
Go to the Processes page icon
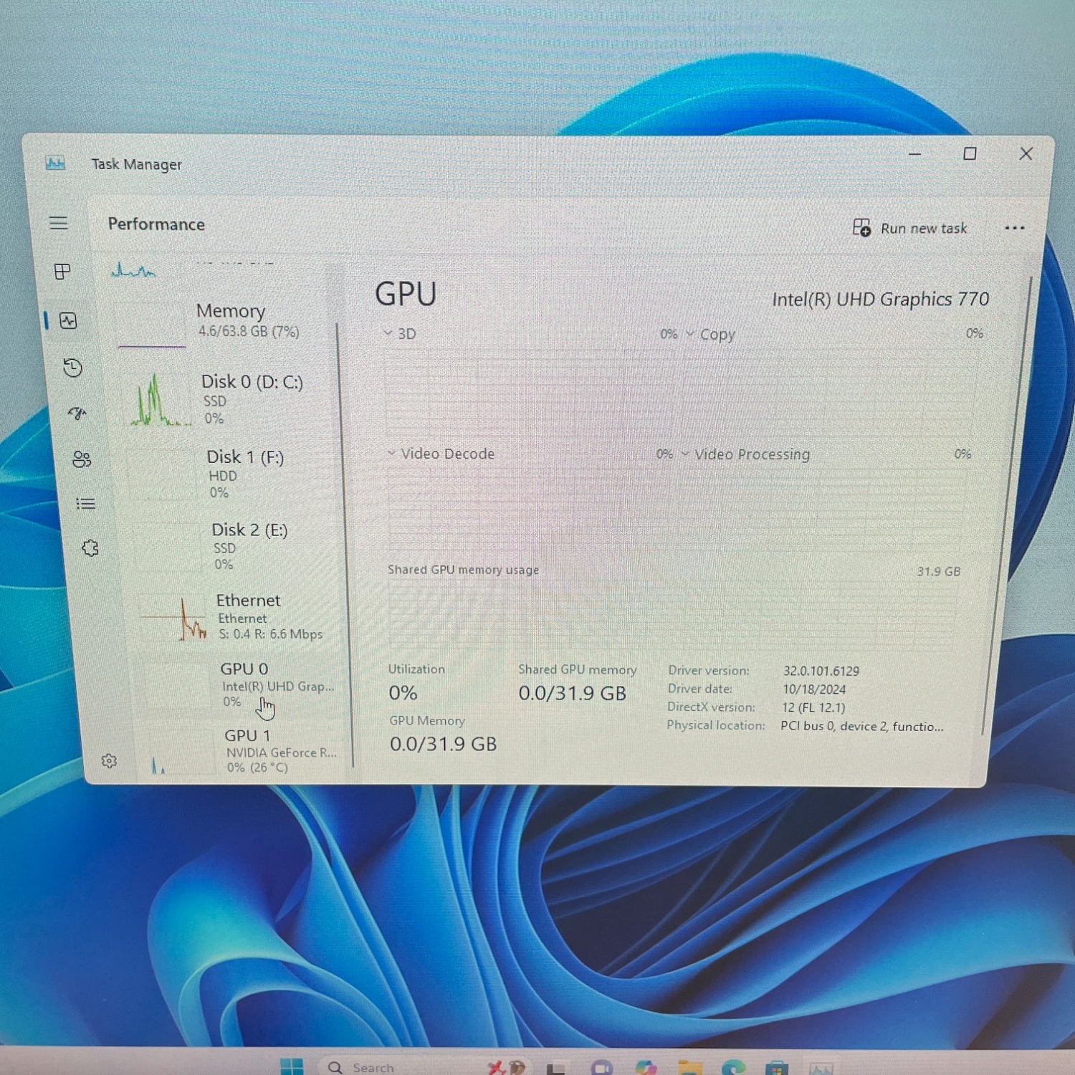tap(63, 272)
